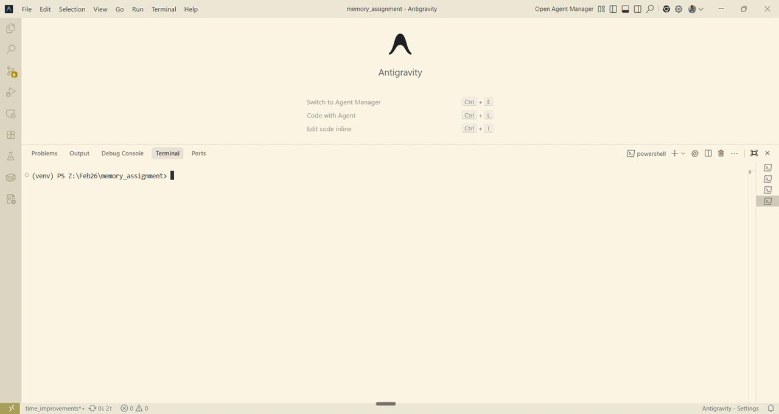Select the Terminal panel tab
The width and height of the screenshot is (779, 414).
(x=167, y=153)
